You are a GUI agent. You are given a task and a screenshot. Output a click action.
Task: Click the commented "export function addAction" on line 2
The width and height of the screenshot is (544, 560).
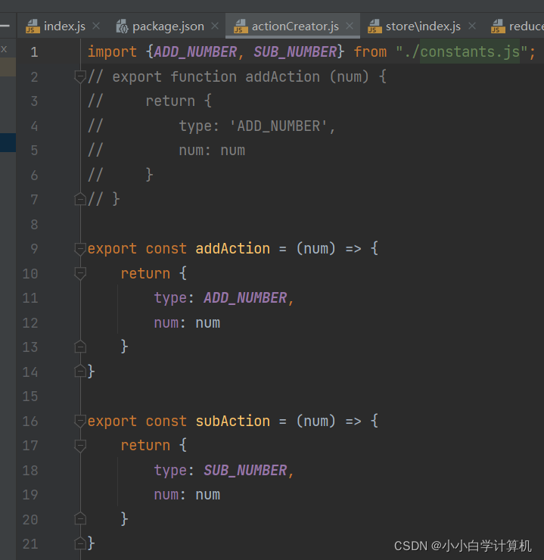[216, 76]
